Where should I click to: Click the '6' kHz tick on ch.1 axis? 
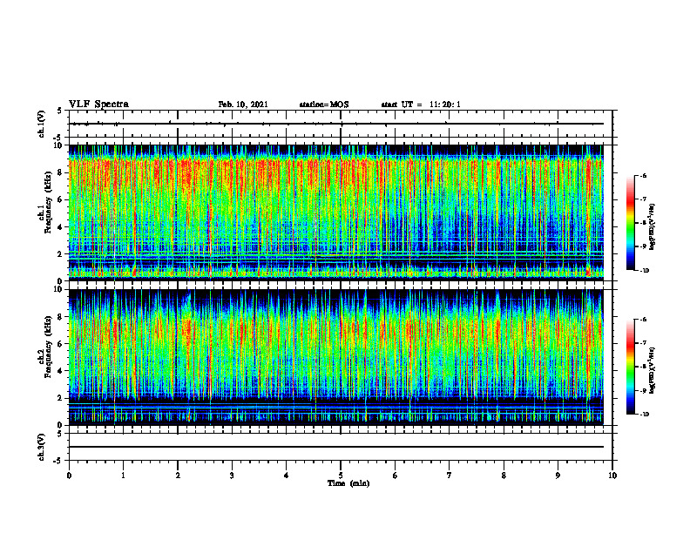pos(61,199)
